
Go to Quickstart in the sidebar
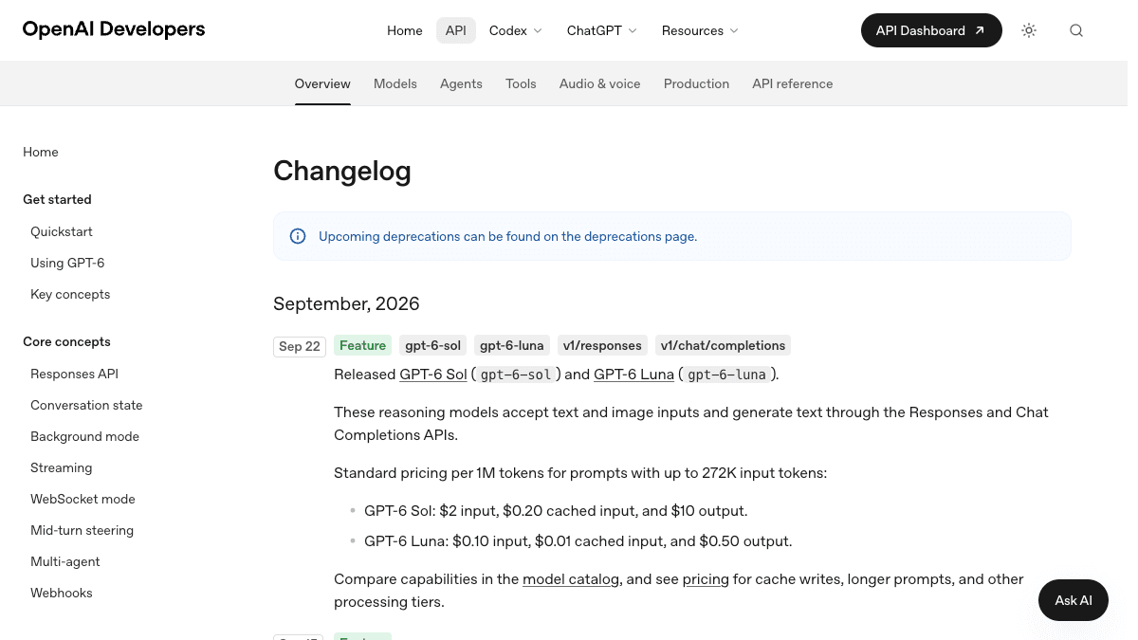coord(62,231)
